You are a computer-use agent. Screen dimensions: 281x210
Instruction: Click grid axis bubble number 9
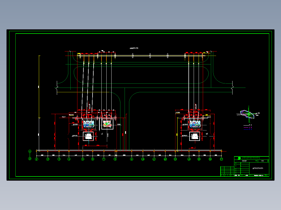(132, 159)
